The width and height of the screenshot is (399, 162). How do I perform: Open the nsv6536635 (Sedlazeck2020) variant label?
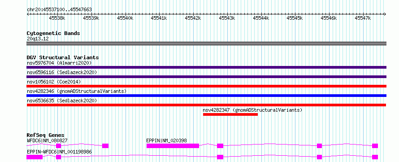pos(62,101)
